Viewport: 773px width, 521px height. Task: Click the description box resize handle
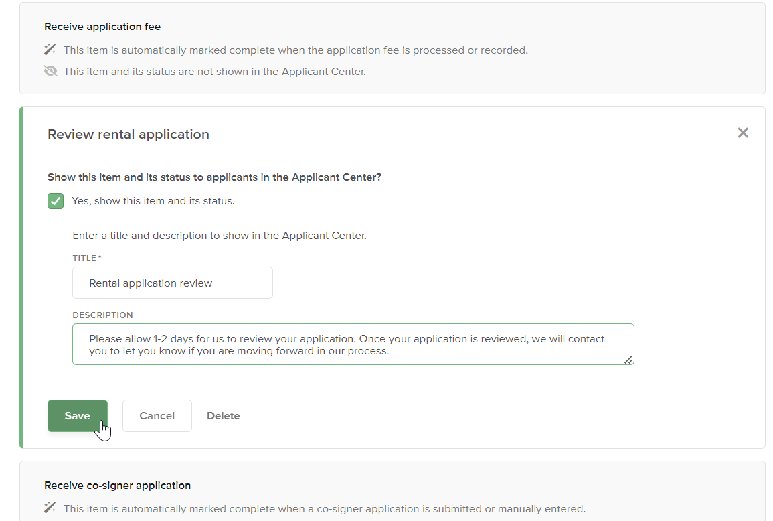pyautogui.click(x=628, y=360)
